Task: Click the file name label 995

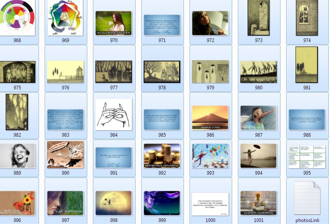Action: 307,173
